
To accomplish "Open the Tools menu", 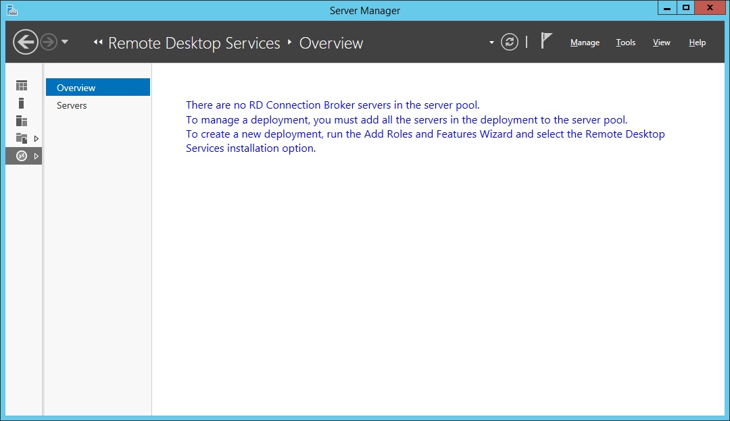I will (x=625, y=43).
